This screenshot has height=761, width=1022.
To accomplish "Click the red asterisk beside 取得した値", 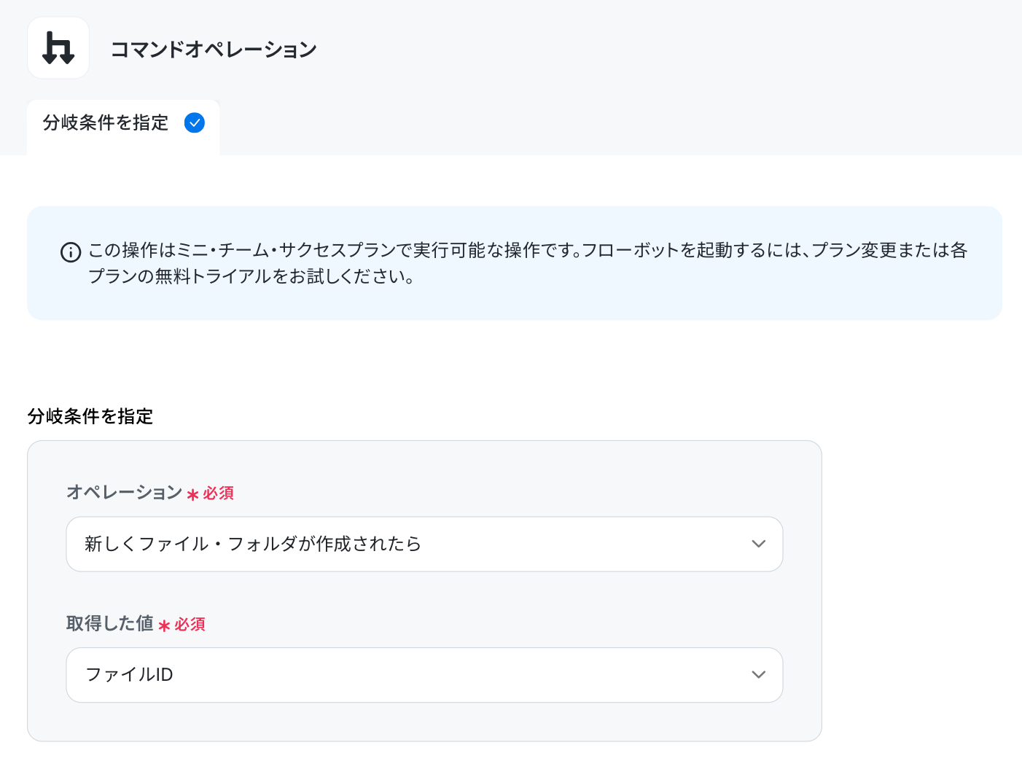I will pos(164,626).
